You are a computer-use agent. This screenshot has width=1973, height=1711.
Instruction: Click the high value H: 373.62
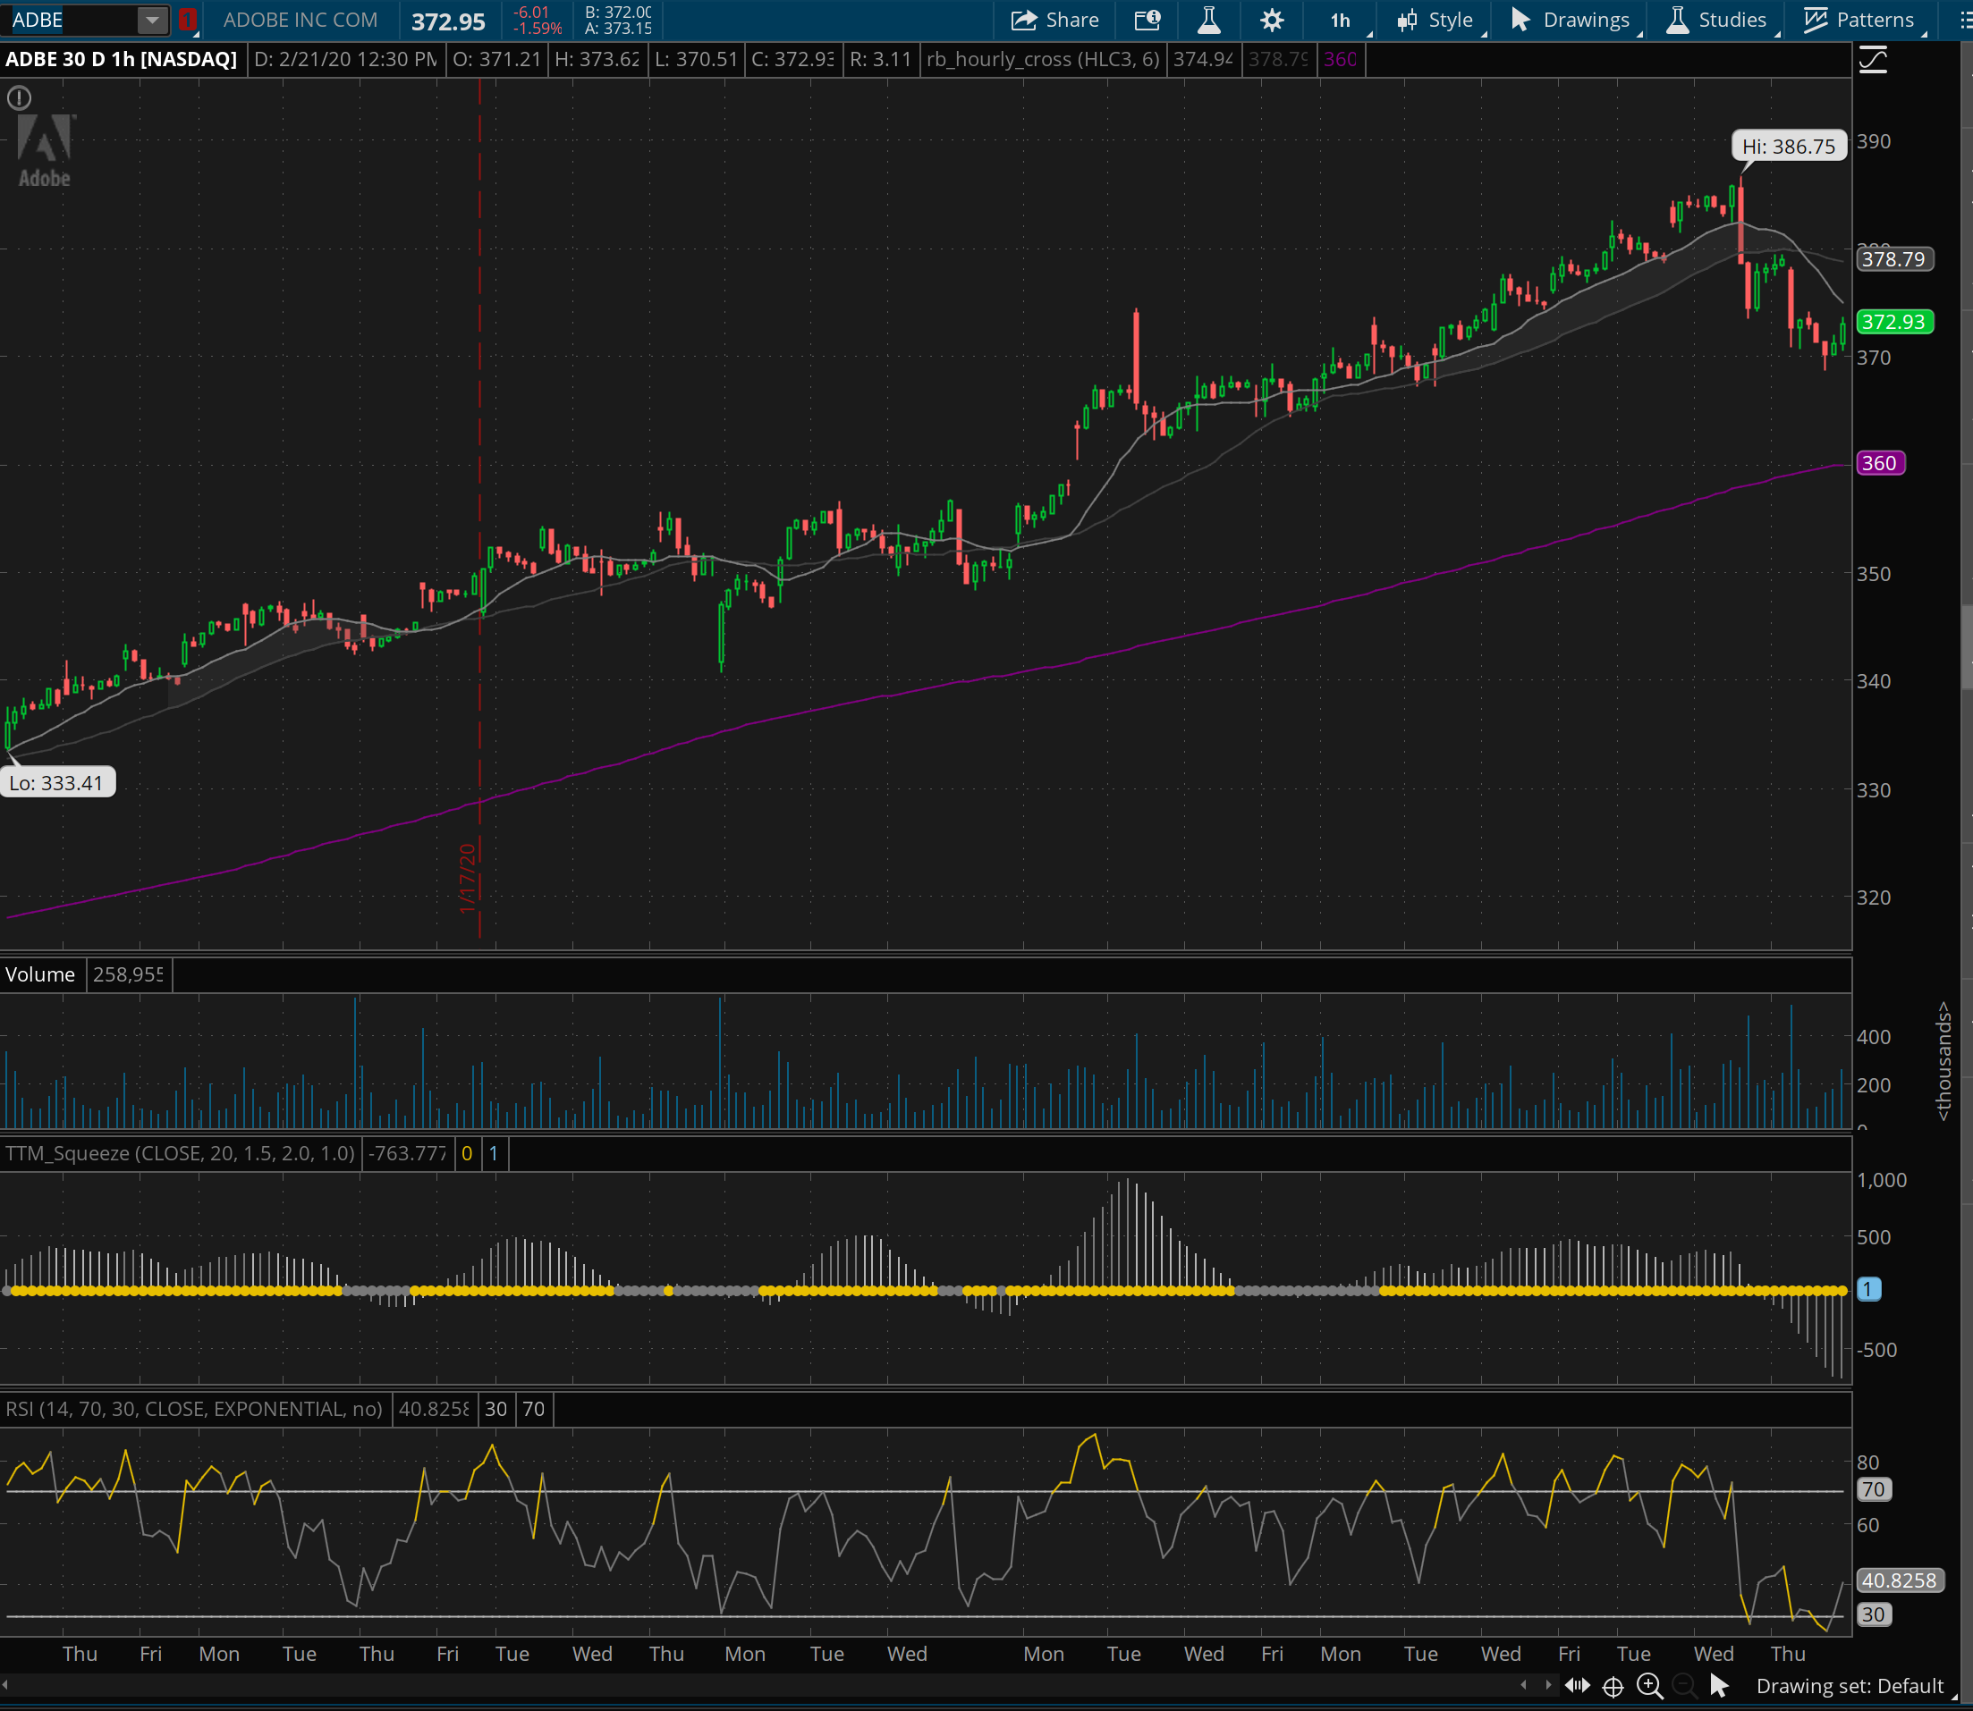pyautogui.click(x=597, y=59)
